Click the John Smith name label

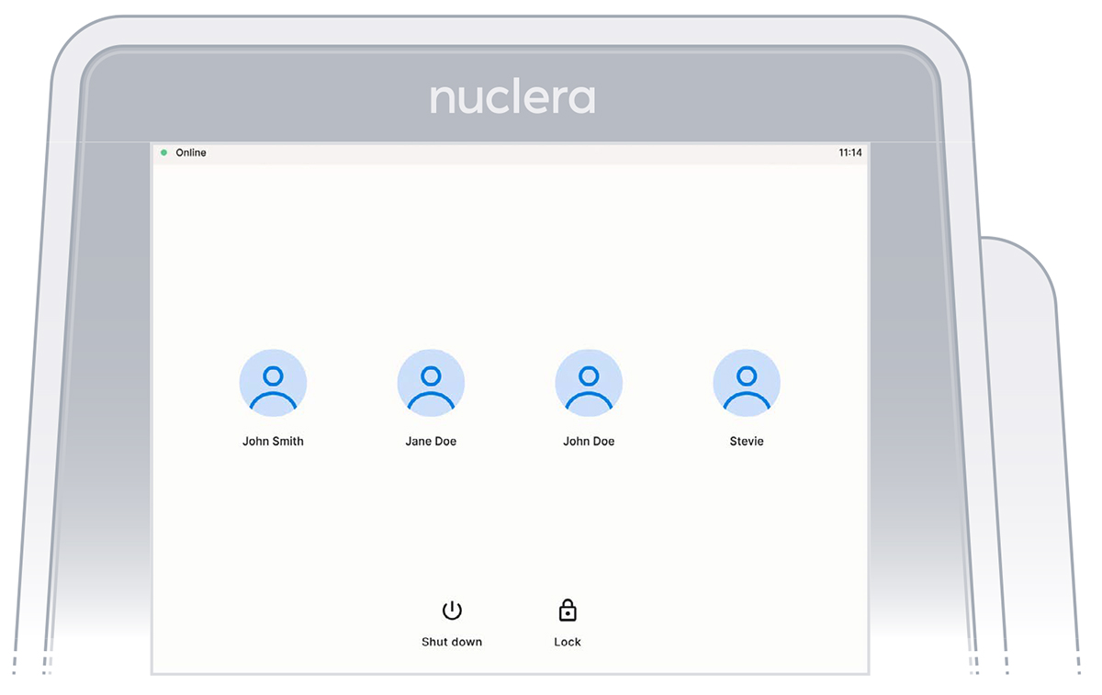(x=273, y=442)
